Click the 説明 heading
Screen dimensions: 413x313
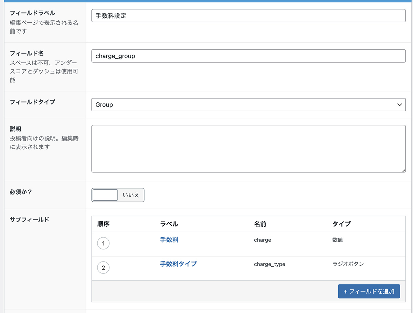[x=15, y=129]
